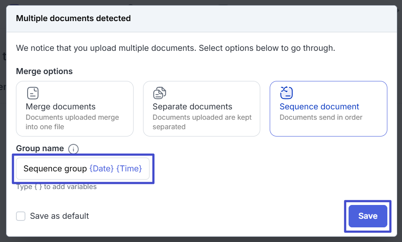Choose the Separate documents option title
This screenshot has width=402, height=242.
(x=192, y=107)
